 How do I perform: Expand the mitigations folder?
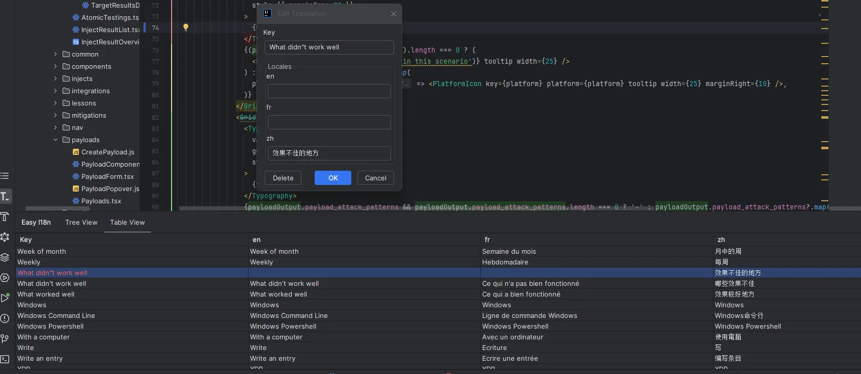[x=55, y=115]
